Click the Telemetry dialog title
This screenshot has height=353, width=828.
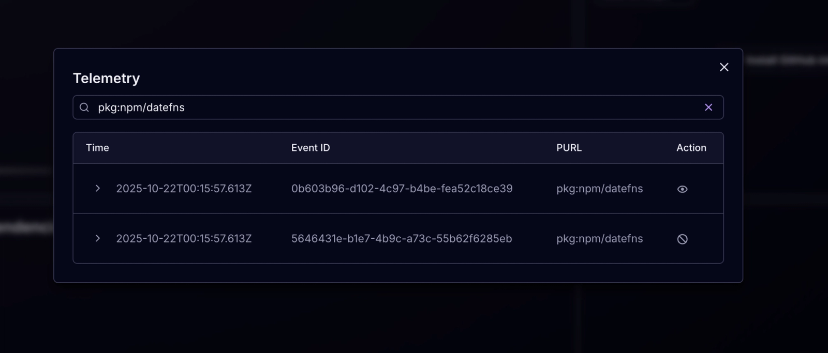(106, 78)
